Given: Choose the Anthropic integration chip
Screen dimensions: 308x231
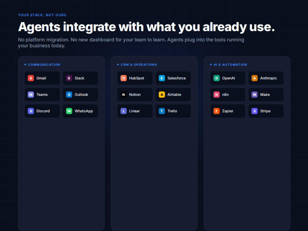Looking at the screenshot, I should point(266,78).
